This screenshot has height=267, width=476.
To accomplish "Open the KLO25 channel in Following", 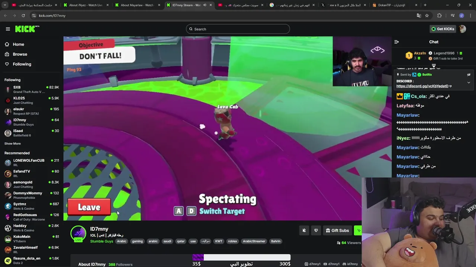I will [x=32, y=100].
